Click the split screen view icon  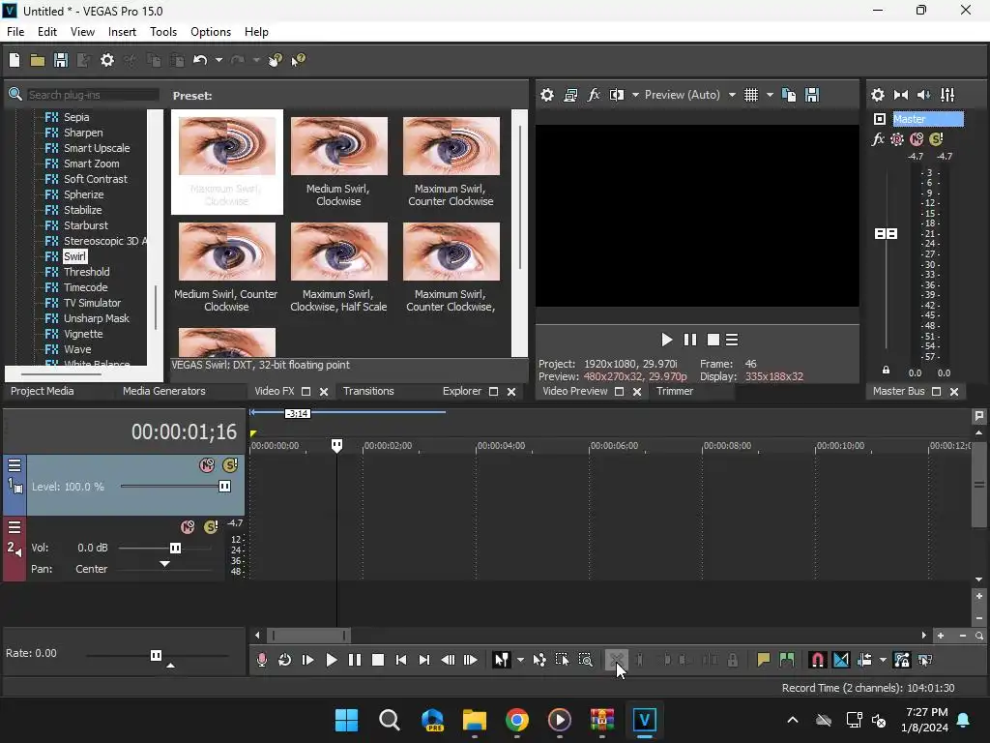[x=616, y=95]
